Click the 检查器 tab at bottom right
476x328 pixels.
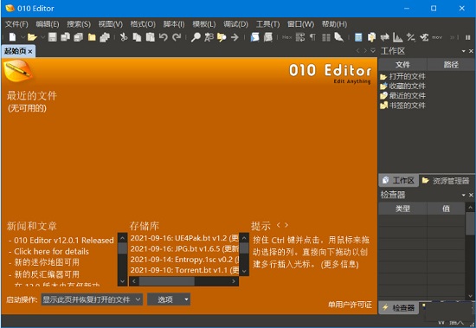(x=399, y=307)
